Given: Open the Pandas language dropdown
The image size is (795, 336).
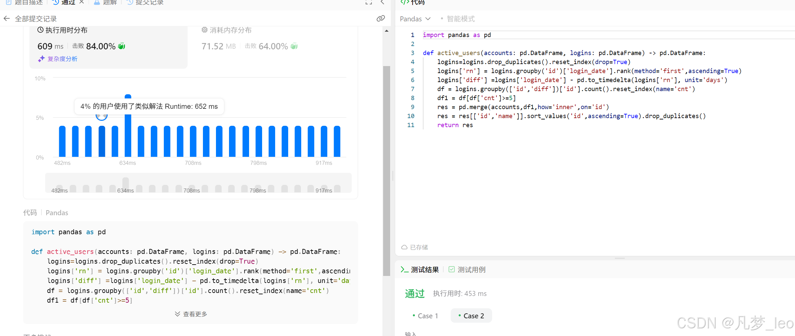Looking at the screenshot, I should coord(415,19).
